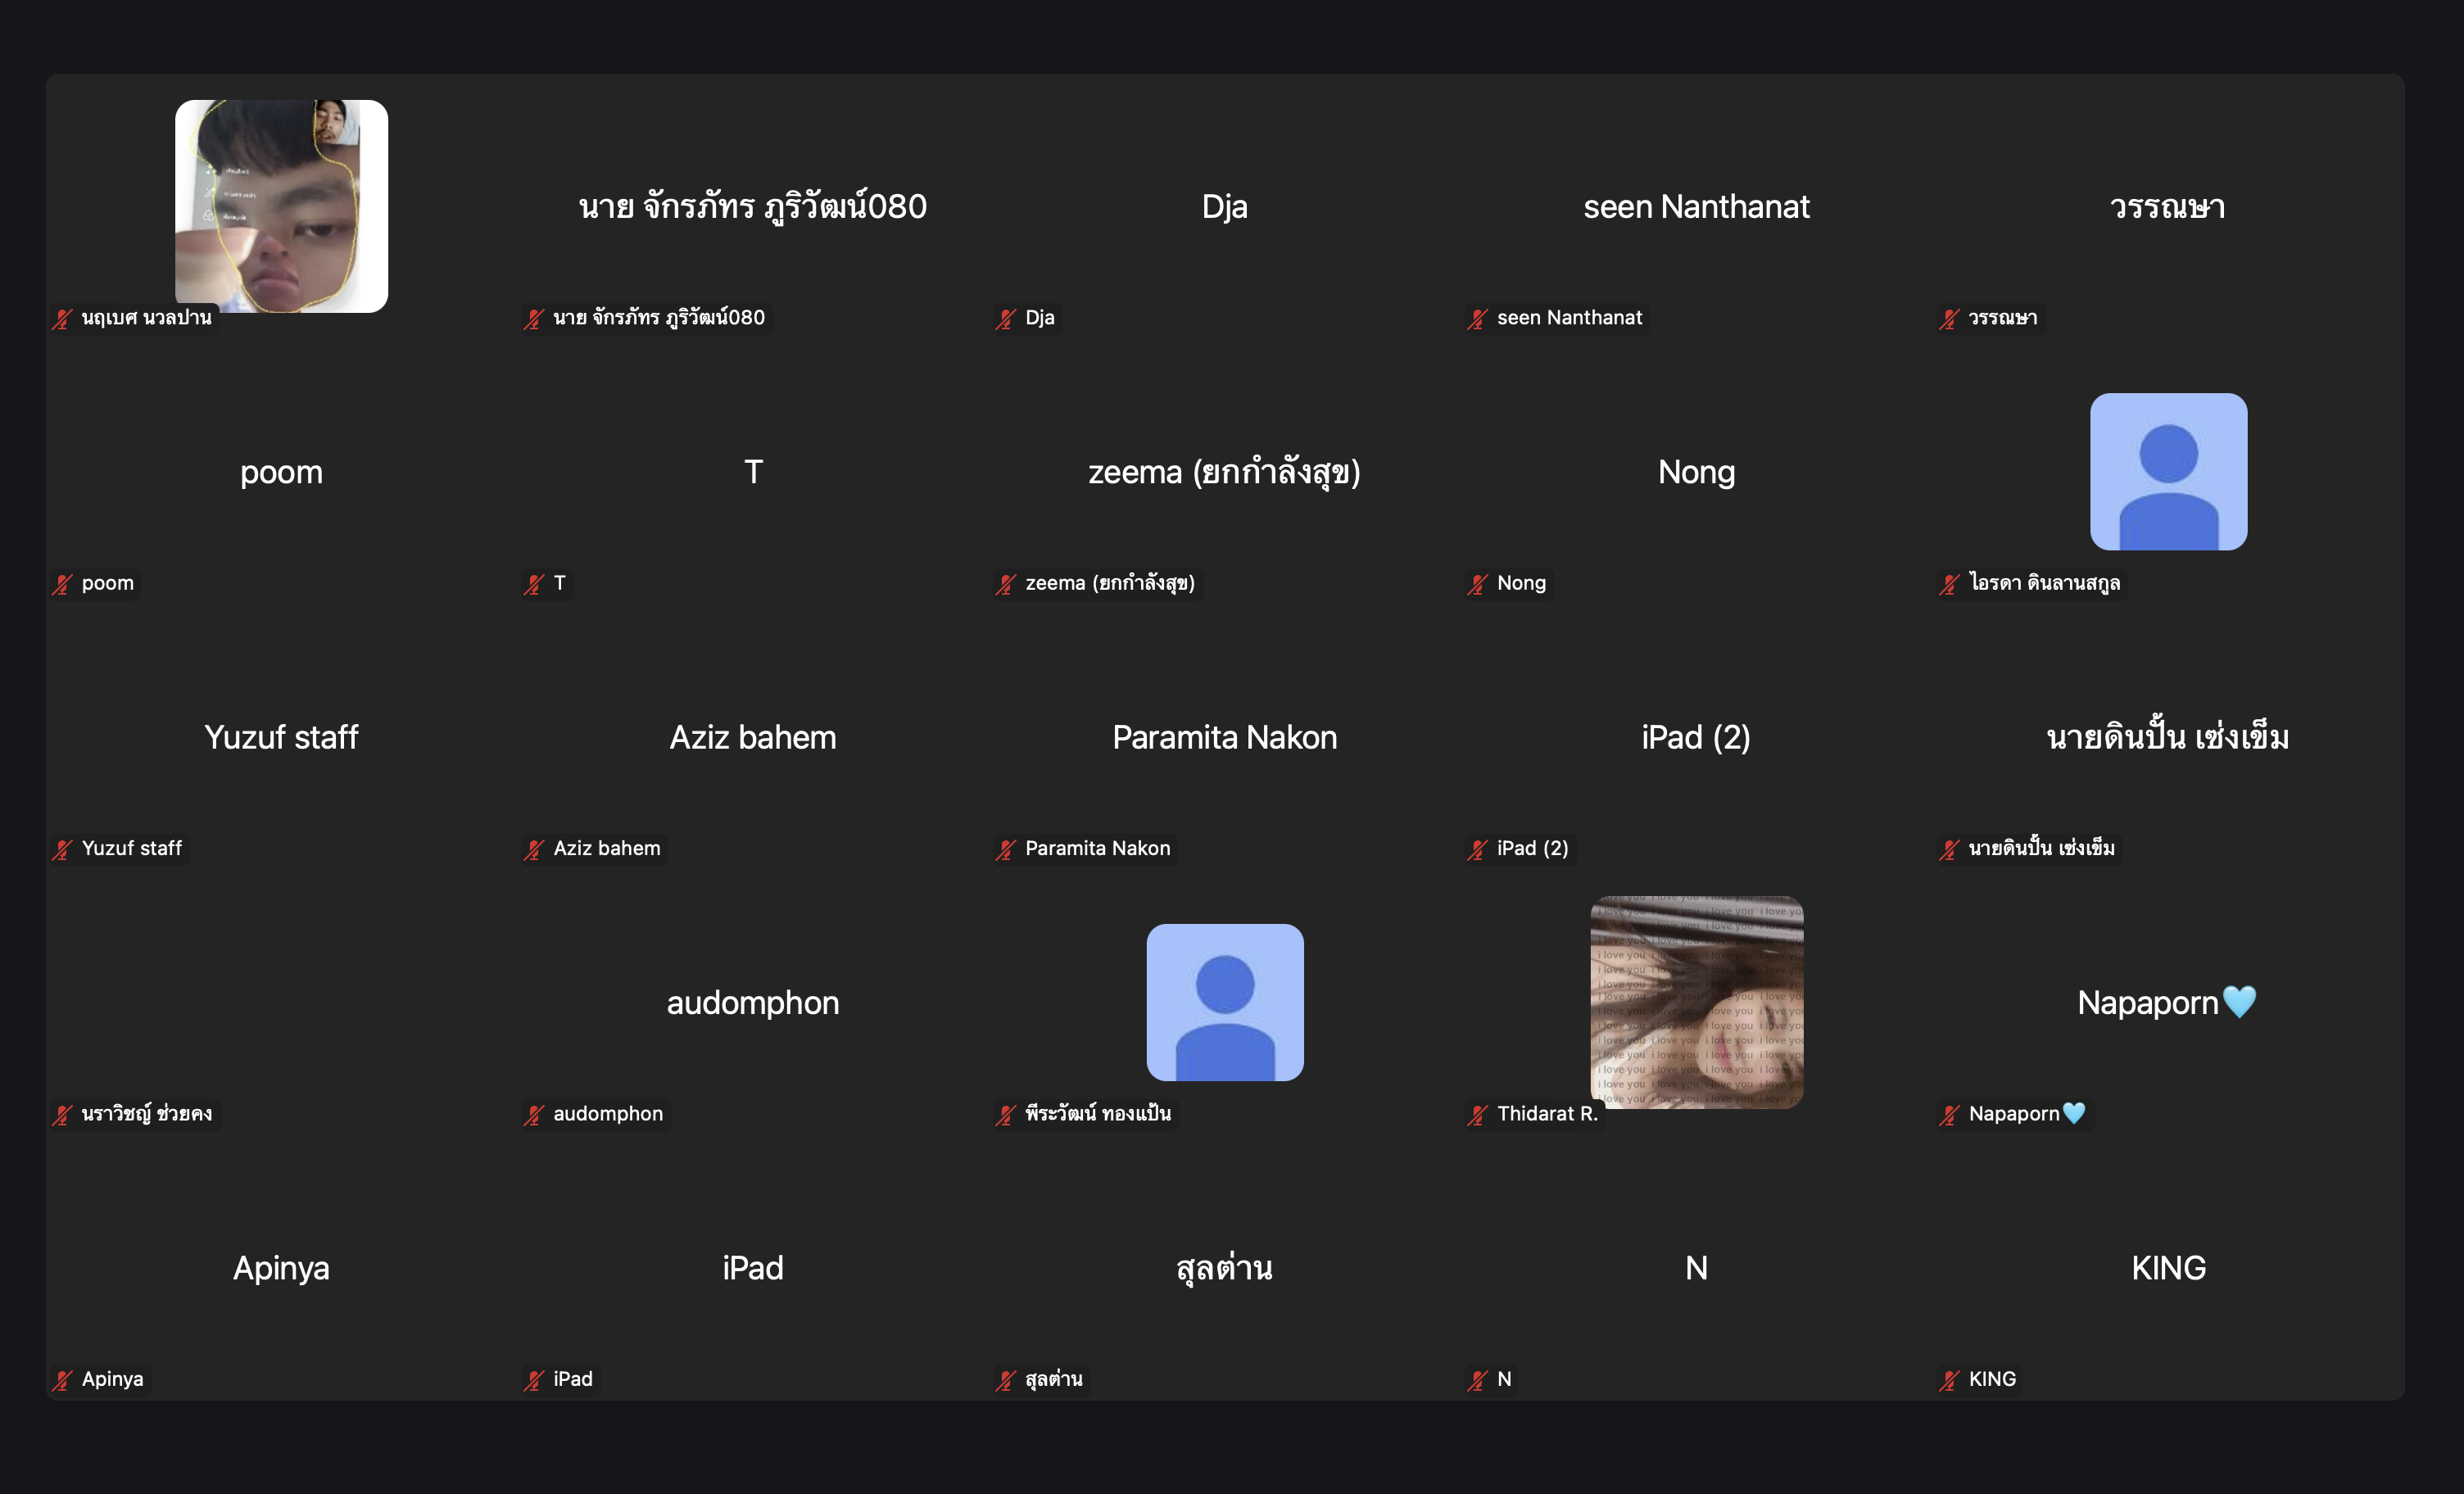Click muted mic icon next to Nong
Viewport: 2464px width, 1494px height.
(1478, 584)
